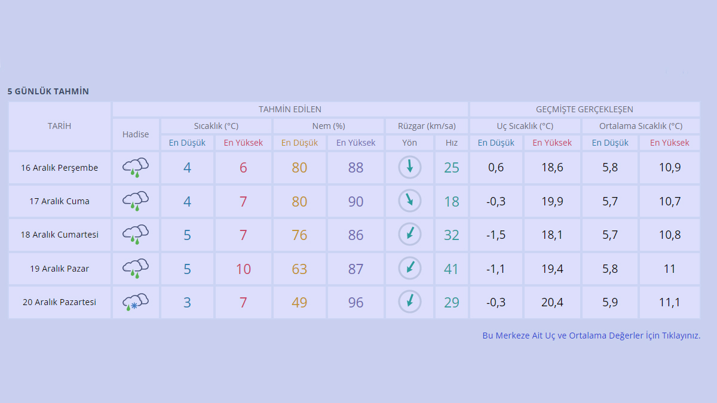Click the 20 Aralık Pazartesi date cell
This screenshot has height=403, width=717.
pos(59,302)
